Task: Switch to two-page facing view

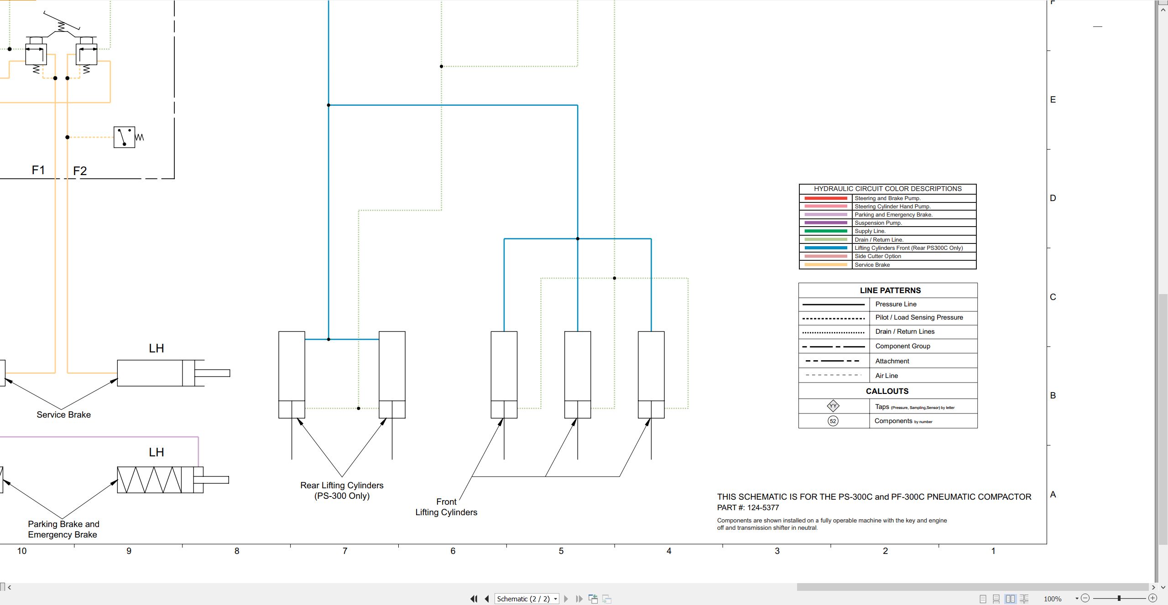Action: [x=1010, y=599]
